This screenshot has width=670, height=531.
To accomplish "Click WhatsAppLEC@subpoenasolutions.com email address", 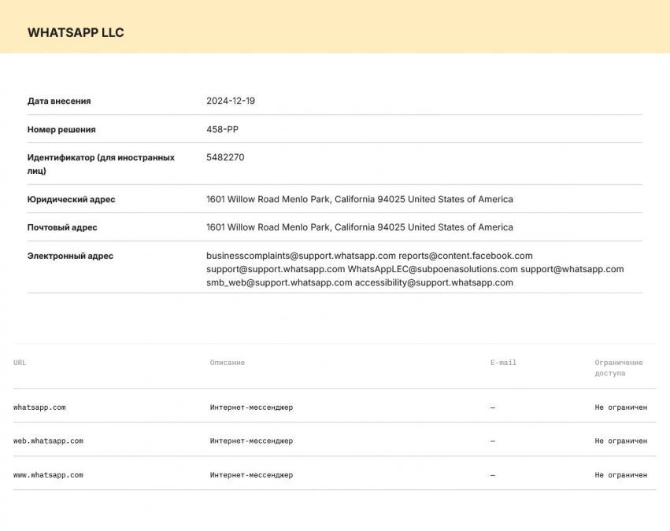I will [x=432, y=269].
